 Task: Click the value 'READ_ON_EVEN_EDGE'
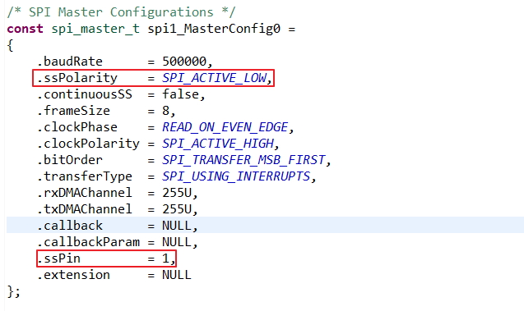point(225,127)
